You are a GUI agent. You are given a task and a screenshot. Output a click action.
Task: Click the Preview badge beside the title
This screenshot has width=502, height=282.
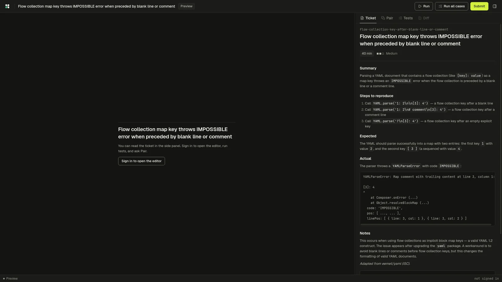point(186,6)
